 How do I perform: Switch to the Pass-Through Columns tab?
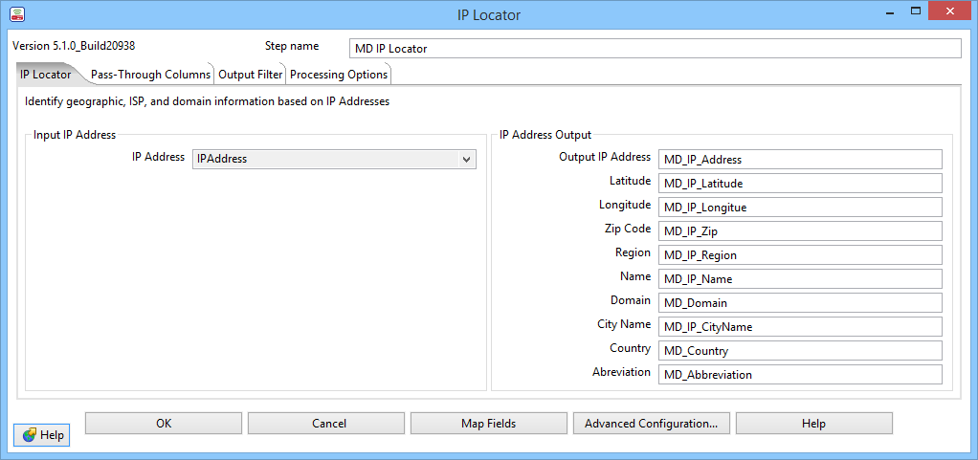[x=150, y=75]
